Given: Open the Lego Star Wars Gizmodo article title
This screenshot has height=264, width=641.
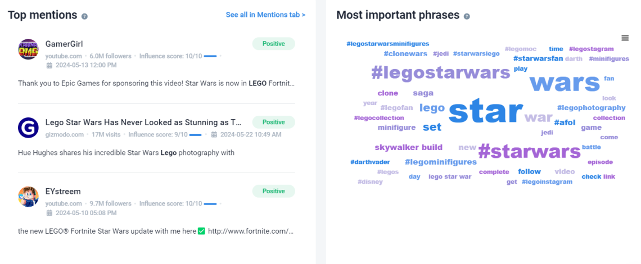Looking at the screenshot, I should (143, 122).
